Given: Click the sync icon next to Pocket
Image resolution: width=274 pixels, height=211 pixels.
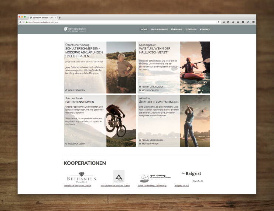Looking at the screenshot, I should 248,22.
